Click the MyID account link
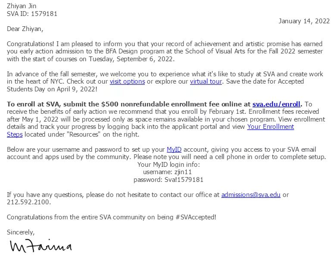The image size is (331, 256). click(174, 150)
